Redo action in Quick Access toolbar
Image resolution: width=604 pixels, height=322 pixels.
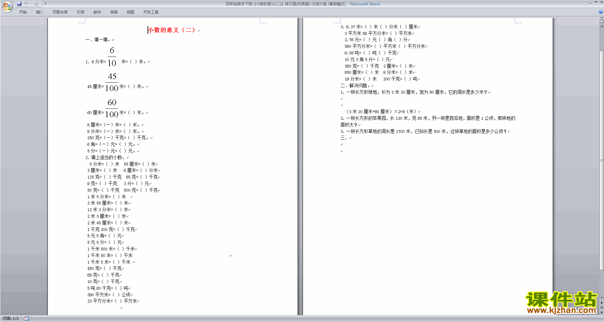pos(36,4)
